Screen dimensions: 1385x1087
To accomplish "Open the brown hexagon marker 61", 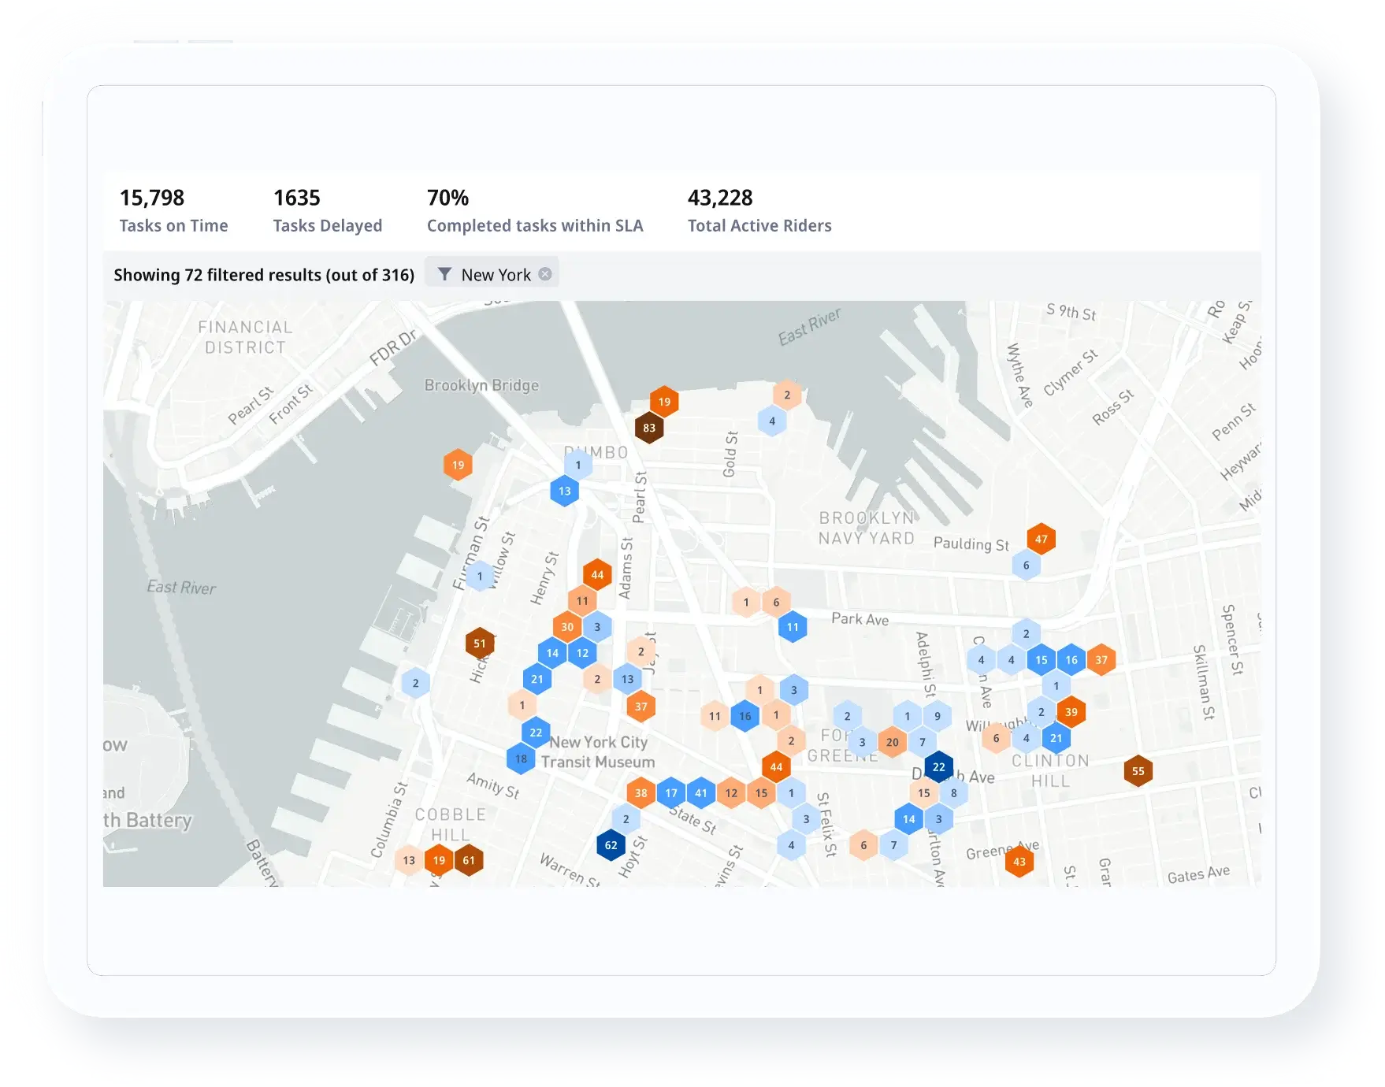I will coord(469,860).
